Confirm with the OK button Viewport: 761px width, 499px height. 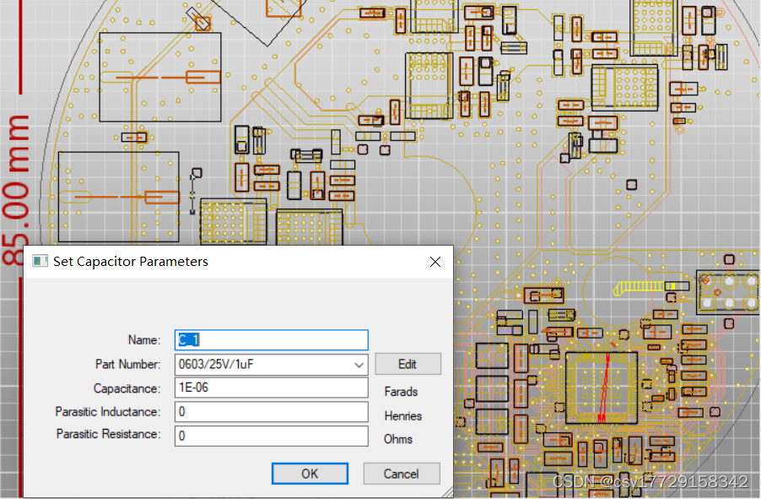click(310, 474)
